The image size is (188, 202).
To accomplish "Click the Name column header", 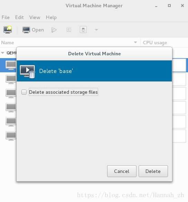I will coord(70,43).
